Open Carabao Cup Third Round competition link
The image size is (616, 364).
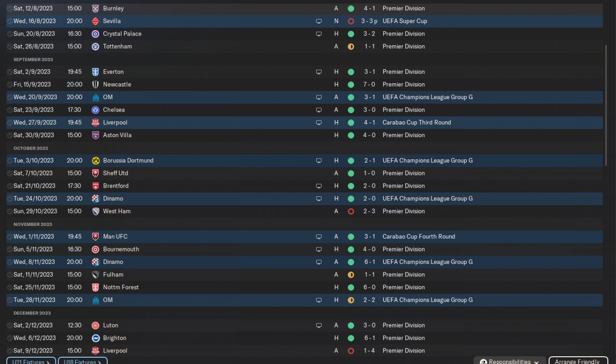point(417,122)
